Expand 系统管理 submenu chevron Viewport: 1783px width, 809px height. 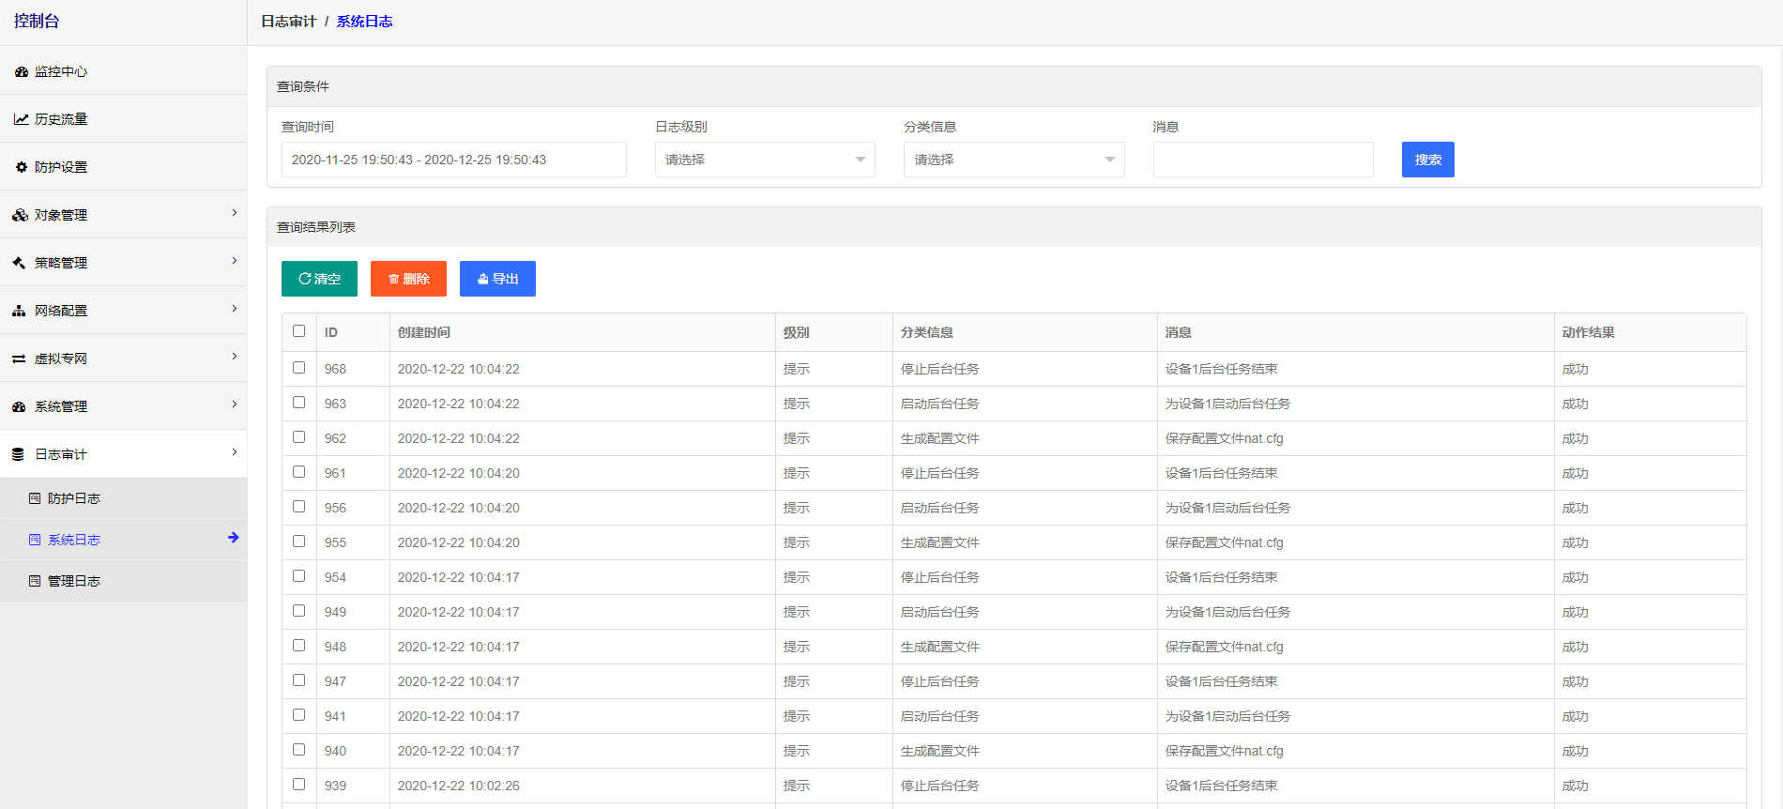point(235,404)
